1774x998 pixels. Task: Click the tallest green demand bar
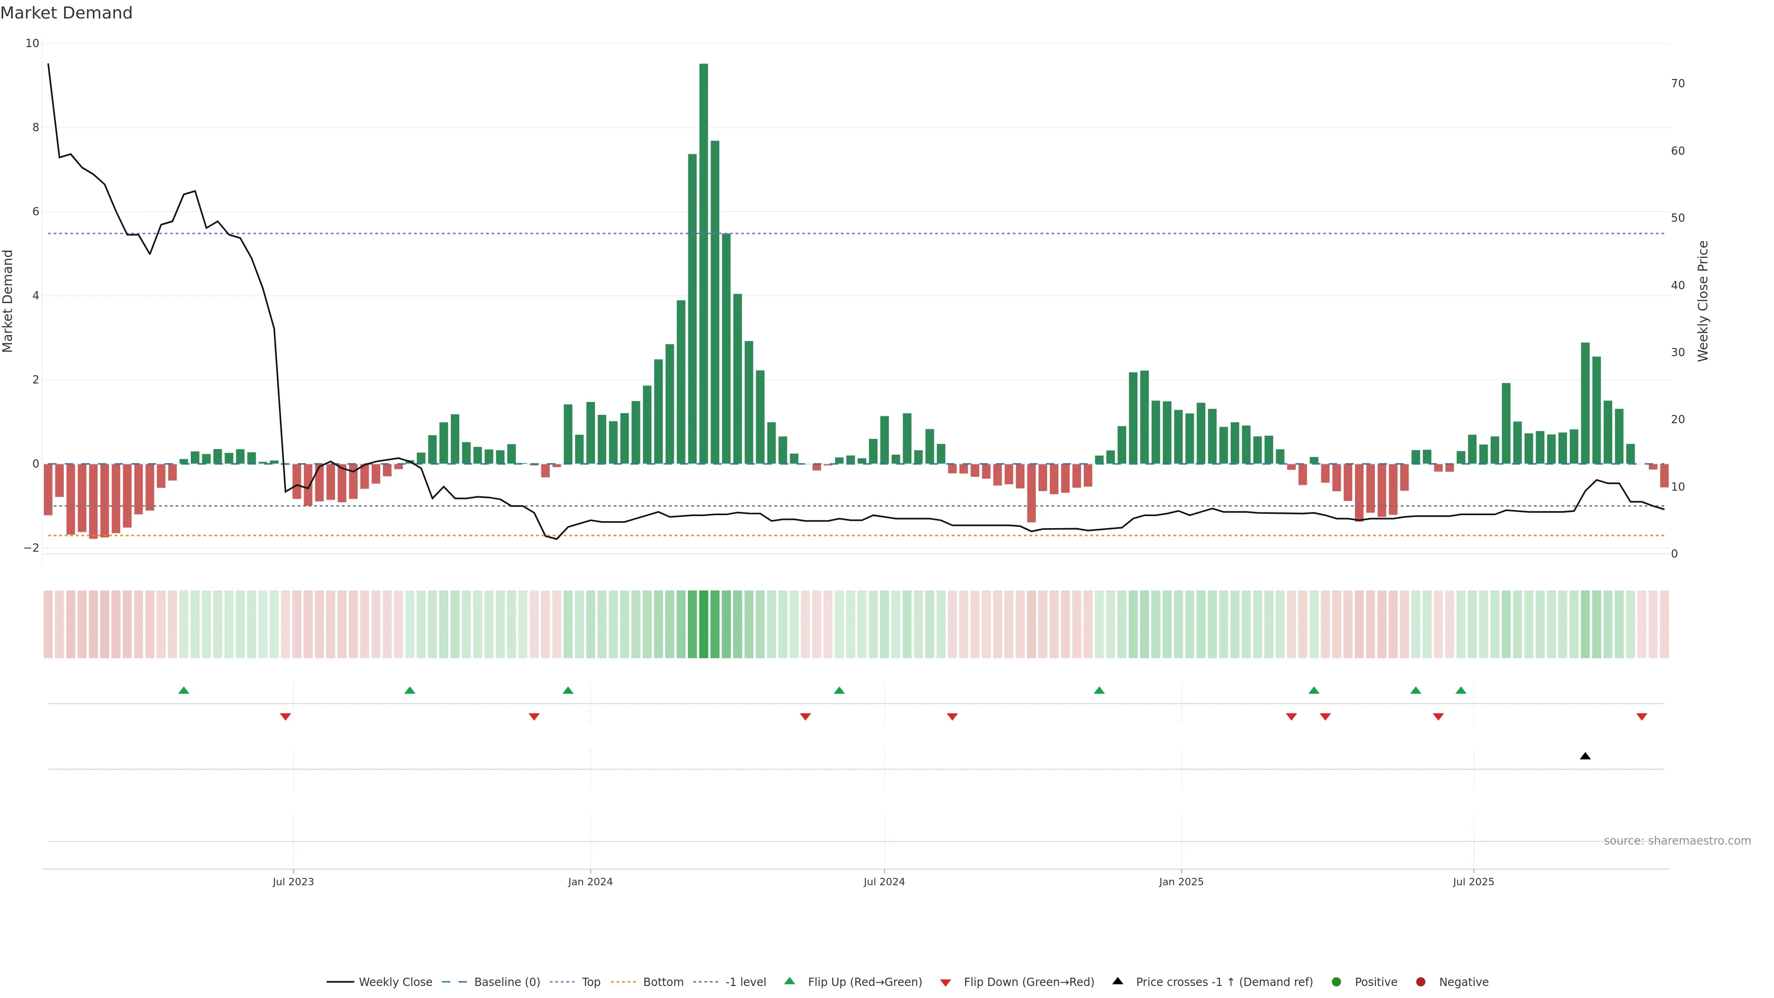pyautogui.click(x=703, y=262)
